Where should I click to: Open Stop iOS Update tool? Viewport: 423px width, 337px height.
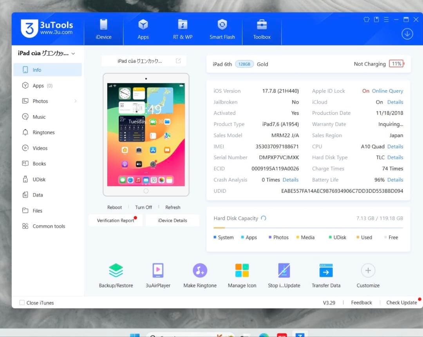[284, 274]
